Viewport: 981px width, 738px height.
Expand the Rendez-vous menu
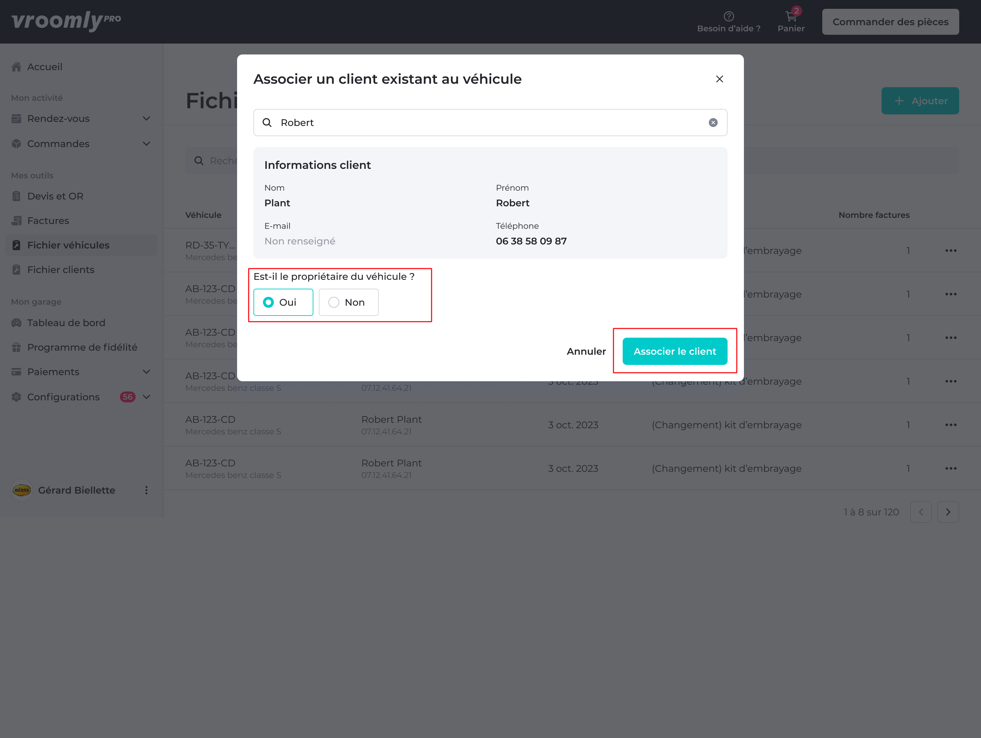146,119
